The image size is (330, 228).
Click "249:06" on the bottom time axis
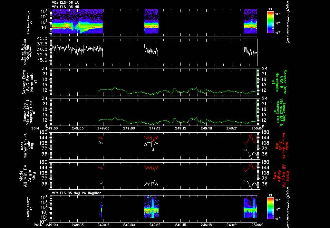[x=103, y=224]
